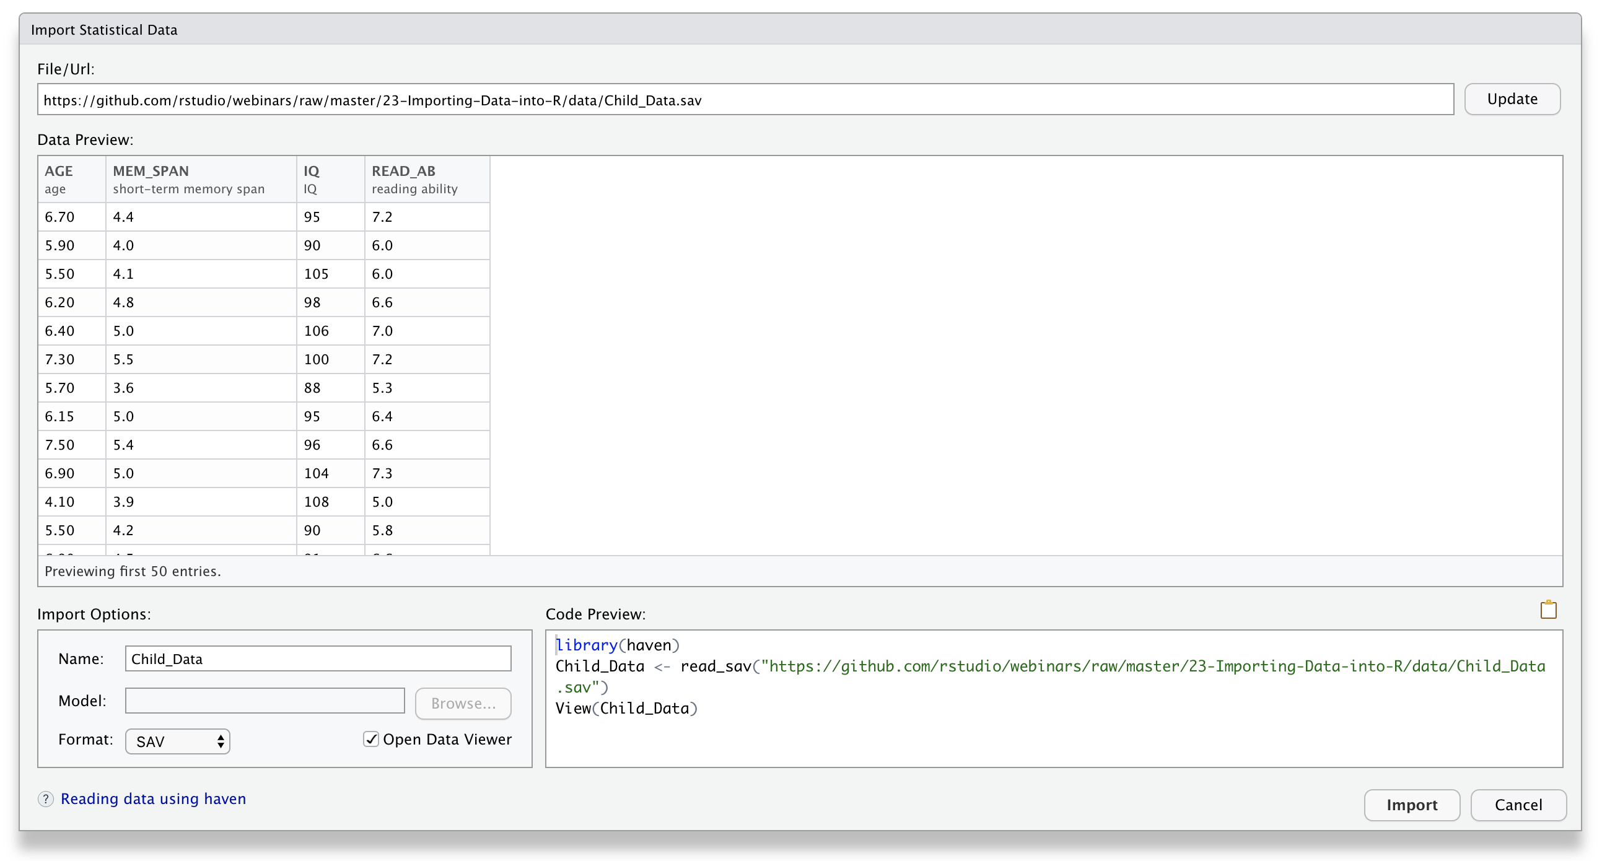This screenshot has width=1602, height=861.
Task: Select the AGE cell with value 7.30
Action: coord(71,360)
